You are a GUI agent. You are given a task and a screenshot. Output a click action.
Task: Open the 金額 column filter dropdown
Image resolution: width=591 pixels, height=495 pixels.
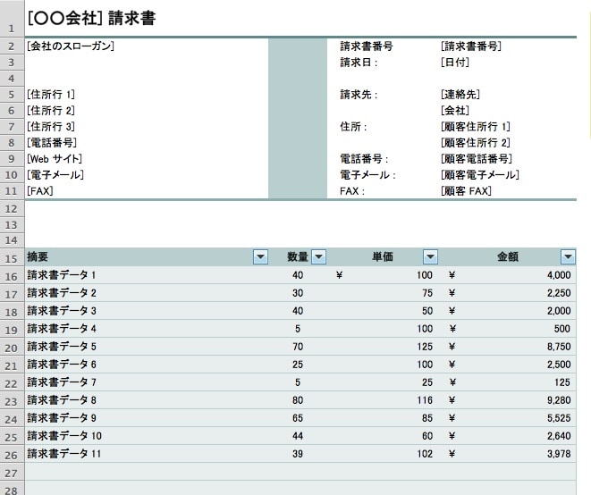click(568, 257)
